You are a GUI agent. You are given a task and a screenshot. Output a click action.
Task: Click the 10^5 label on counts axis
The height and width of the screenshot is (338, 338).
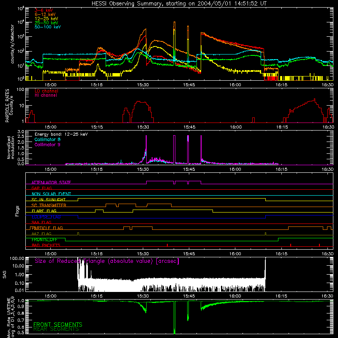[21, 8]
